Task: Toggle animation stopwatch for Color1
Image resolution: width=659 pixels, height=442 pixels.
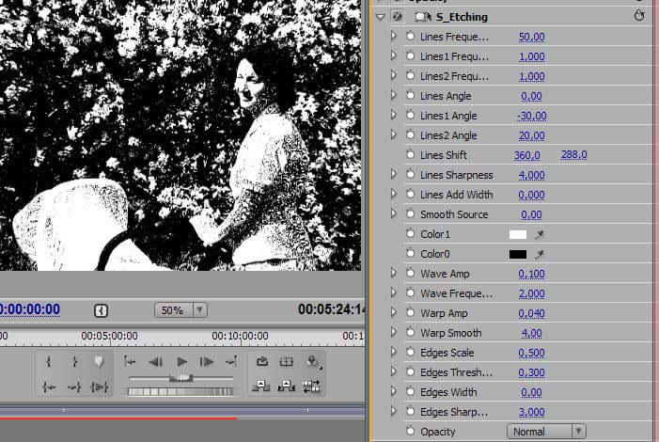Action: click(x=411, y=233)
